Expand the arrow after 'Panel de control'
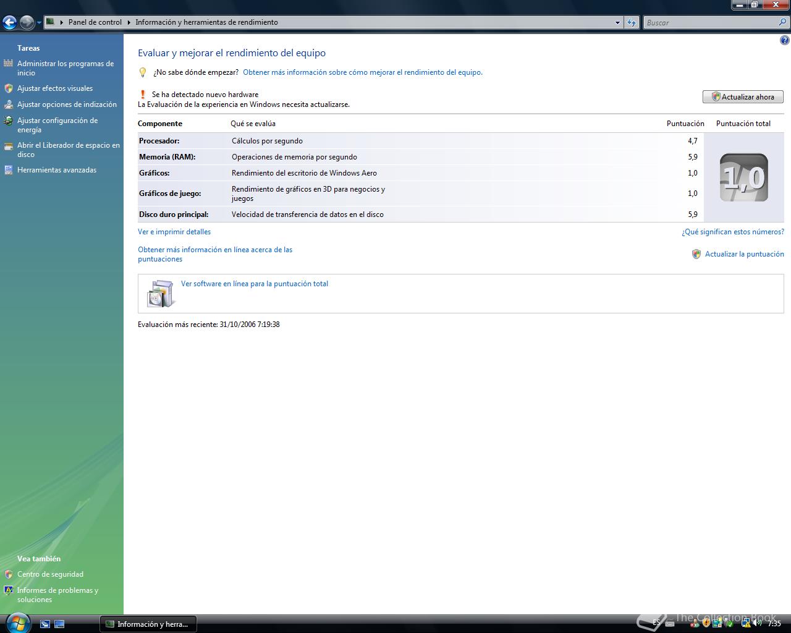The height and width of the screenshot is (633, 791). point(129,22)
